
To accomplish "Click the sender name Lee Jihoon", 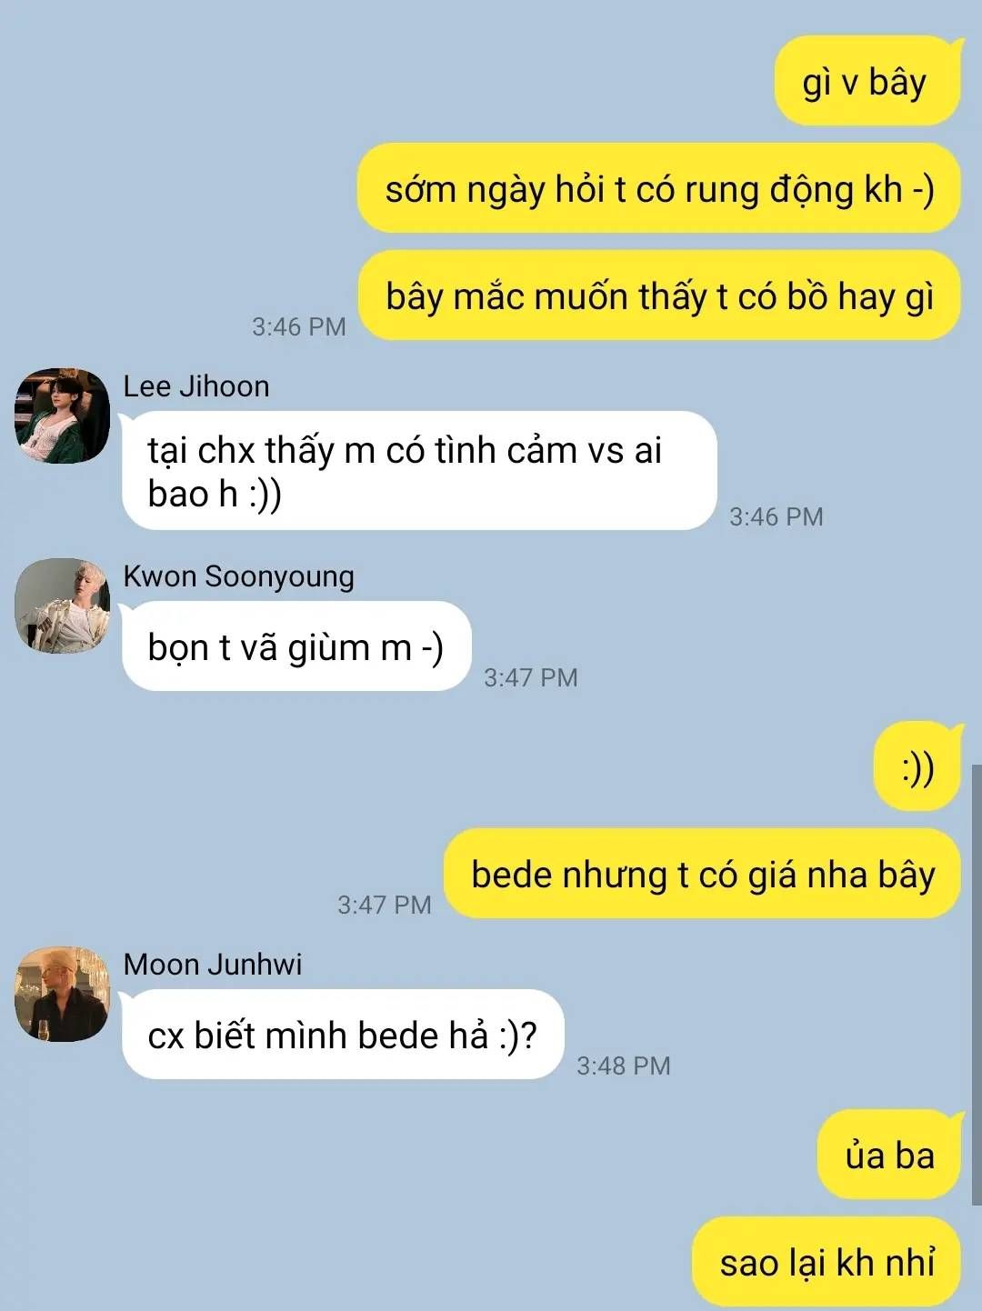I will [x=196, y=386].
